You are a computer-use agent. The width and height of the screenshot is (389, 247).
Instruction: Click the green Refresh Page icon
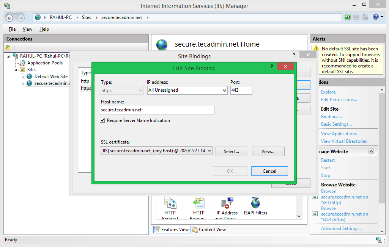[x=348, y=17]
